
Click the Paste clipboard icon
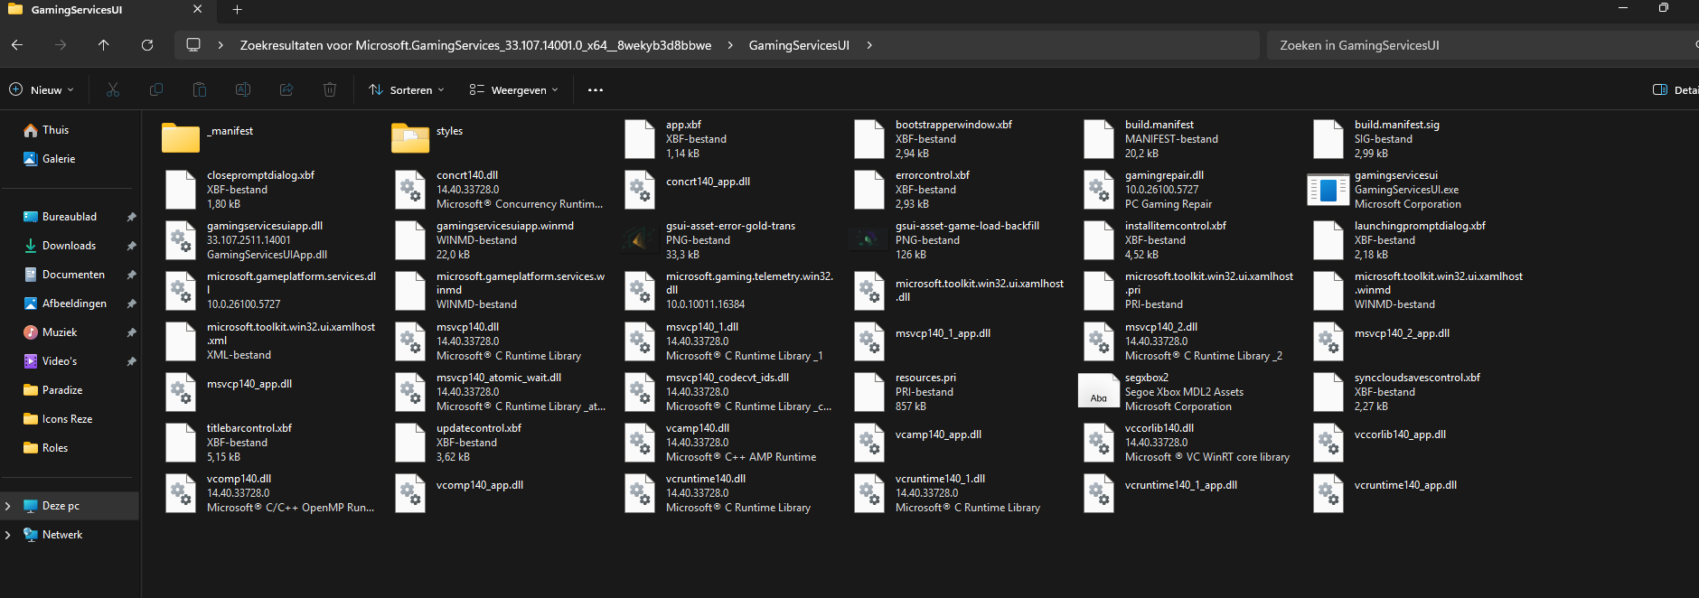(x=200, y=89)
